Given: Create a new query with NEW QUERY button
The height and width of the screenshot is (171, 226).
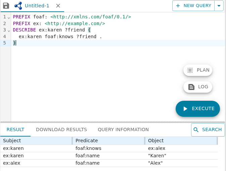Looking at the screenshot, I should [193, 6].
